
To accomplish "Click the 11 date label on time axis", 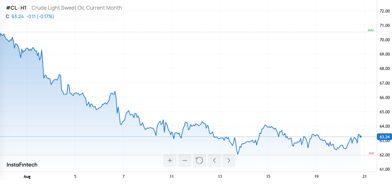I will (172, 176).
